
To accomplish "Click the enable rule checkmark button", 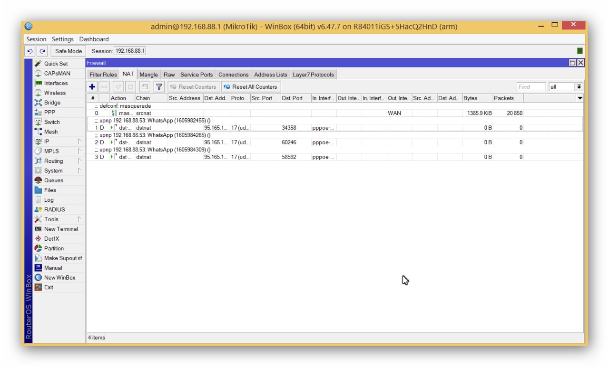I will (118, 87).
